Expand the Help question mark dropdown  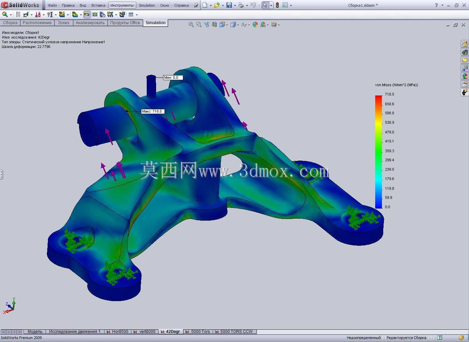(442, 5)
